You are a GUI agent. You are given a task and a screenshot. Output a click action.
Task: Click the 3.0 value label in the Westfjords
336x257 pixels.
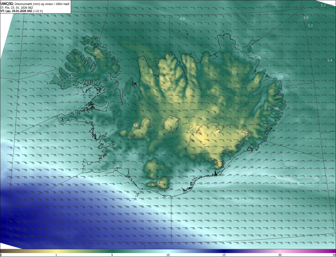click(97, 52)
